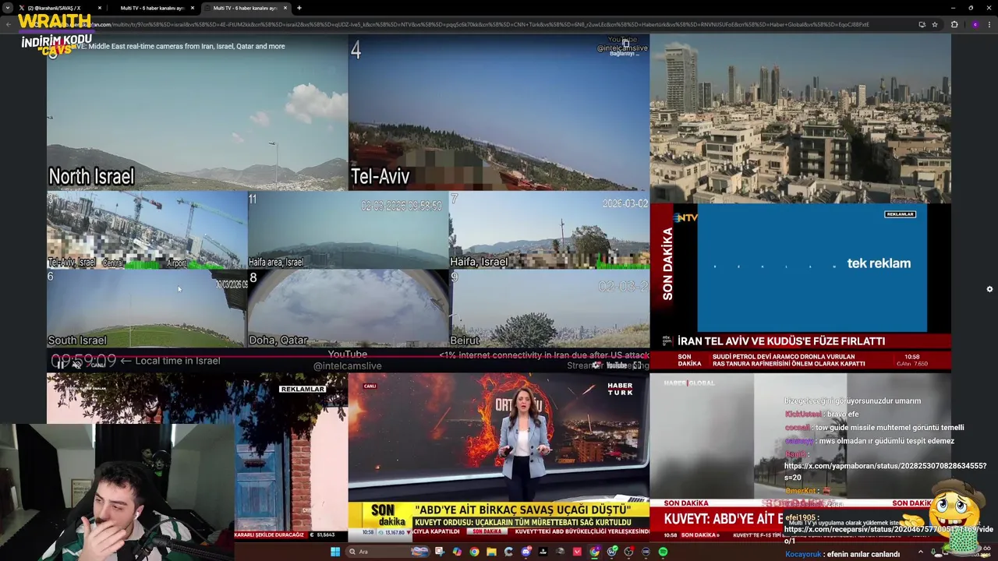The width and height of the screenshot is (998, 561).
Task: Open File Explorer from taskbar
Action: pos(492,552)
